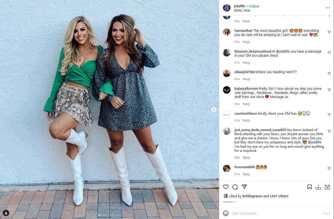Open Dallas, Texas location link

tap(242, 11)
